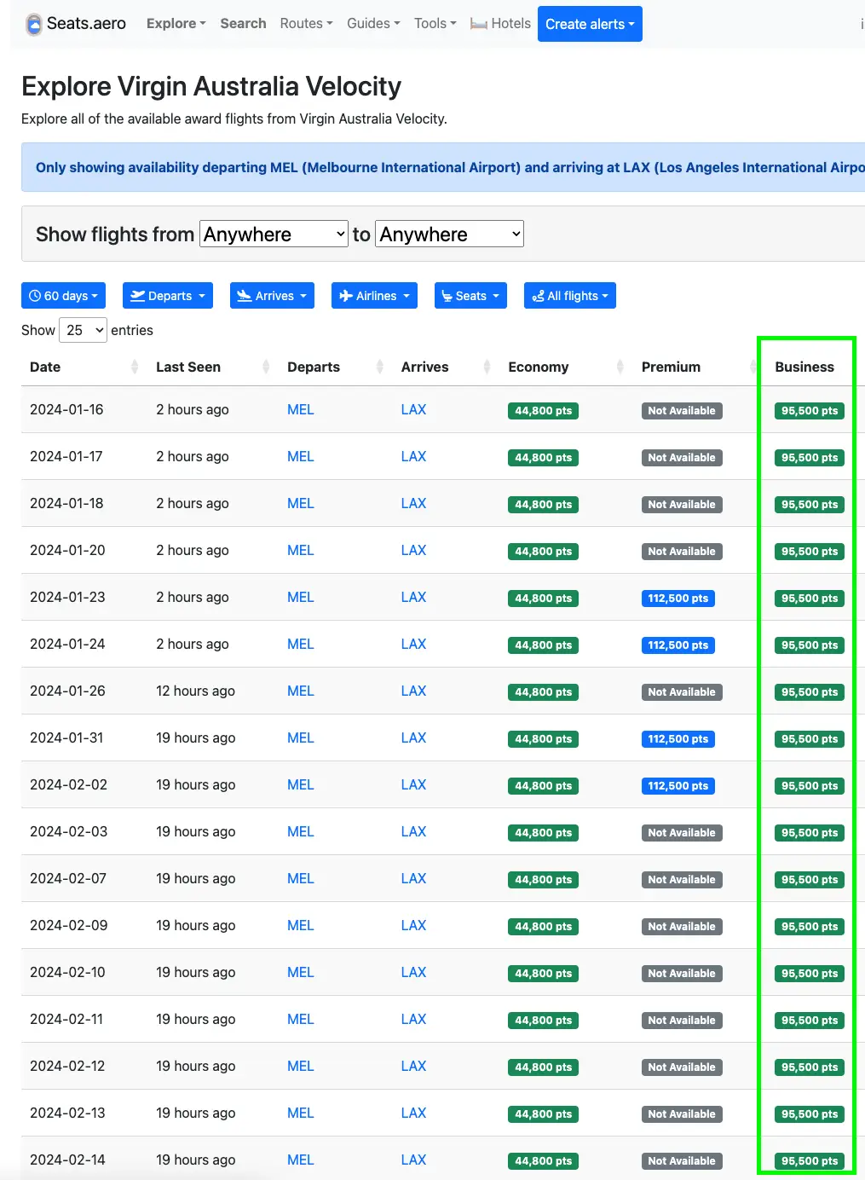865x1180 pixels.
Task: Click MEL link in 2024-01-16 row
Action: 300,409
